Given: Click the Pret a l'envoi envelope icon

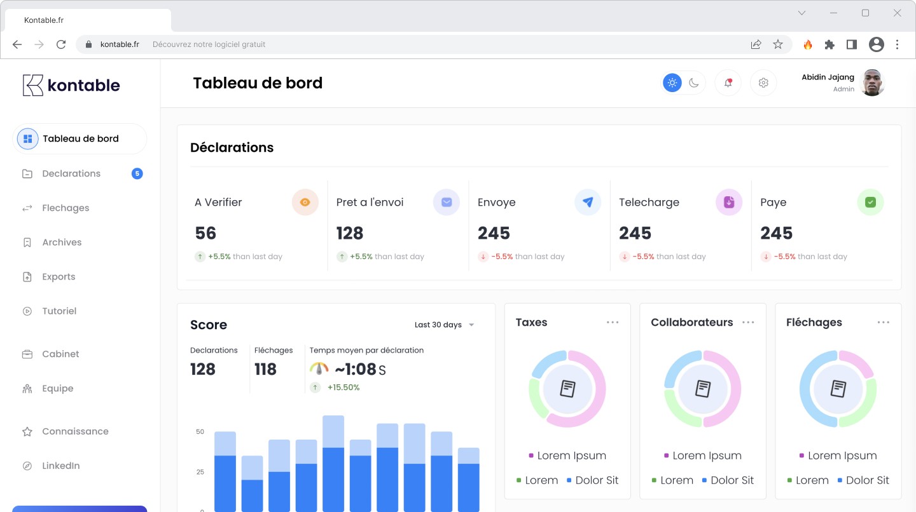Looking at the screenshot, I should (x=447, y=202).
